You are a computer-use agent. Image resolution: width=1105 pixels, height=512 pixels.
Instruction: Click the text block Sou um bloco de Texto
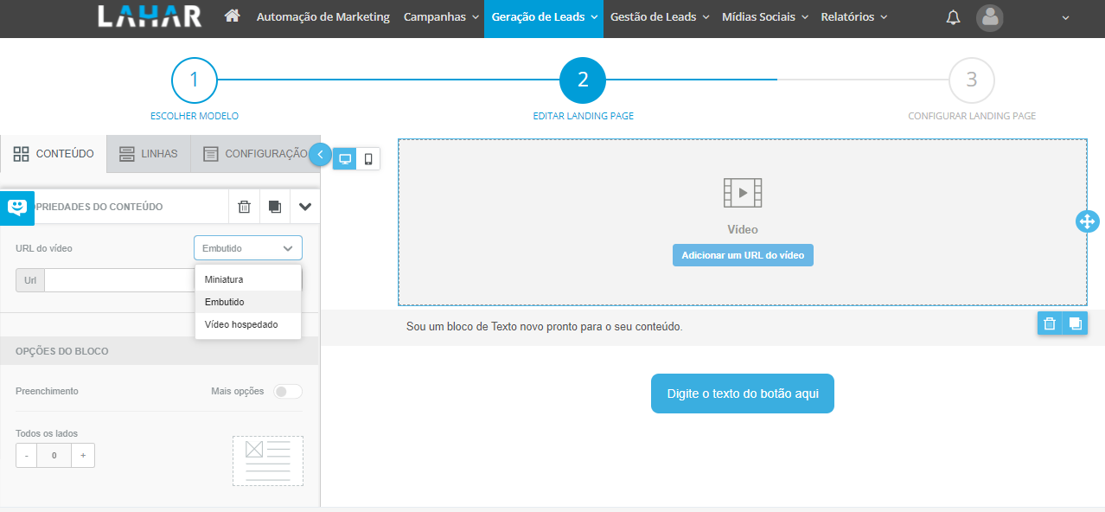tap(544, 327)
